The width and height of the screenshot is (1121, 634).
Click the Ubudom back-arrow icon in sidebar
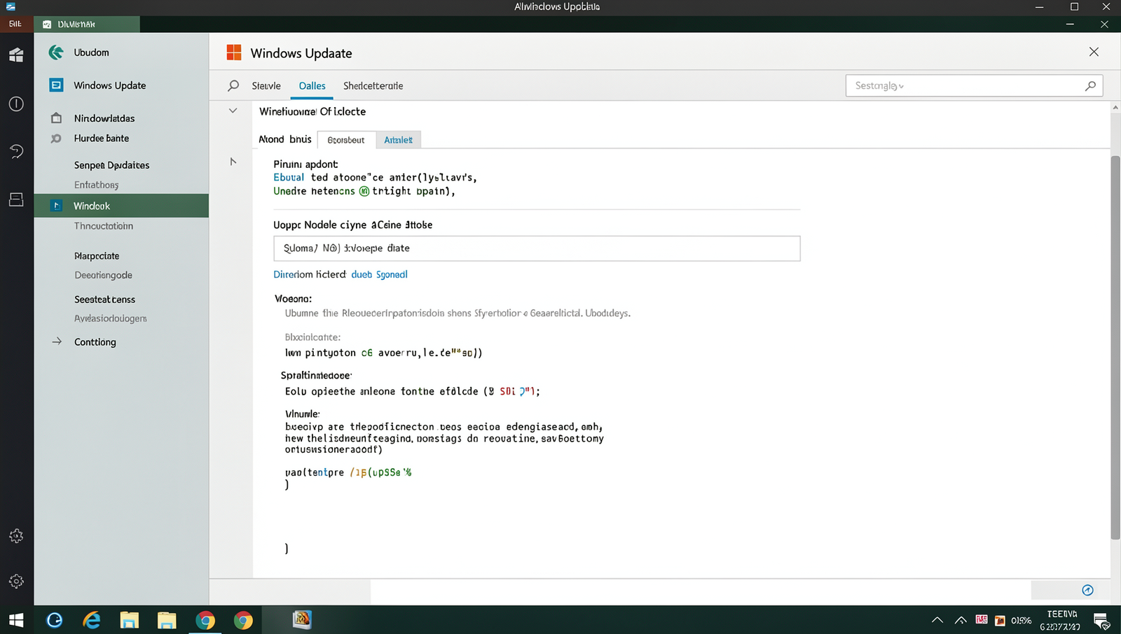click(x=56, y=52)
